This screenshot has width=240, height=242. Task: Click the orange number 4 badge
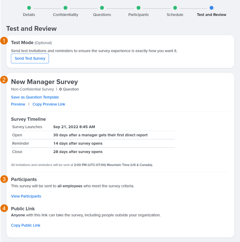click(4, 208)
